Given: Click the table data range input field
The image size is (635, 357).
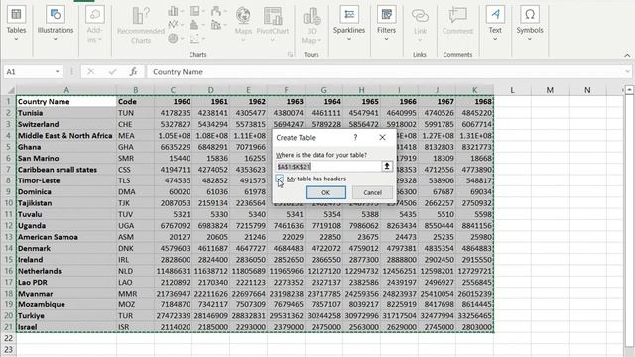Looking at the screenshot, I should tap(328, 166).
